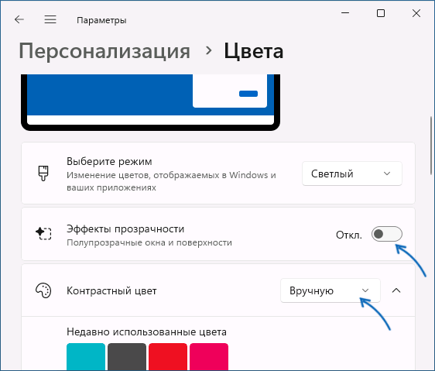Toggle the Эффекты прозрачности switch
This screenshot has width=435, height=371.
387,234
